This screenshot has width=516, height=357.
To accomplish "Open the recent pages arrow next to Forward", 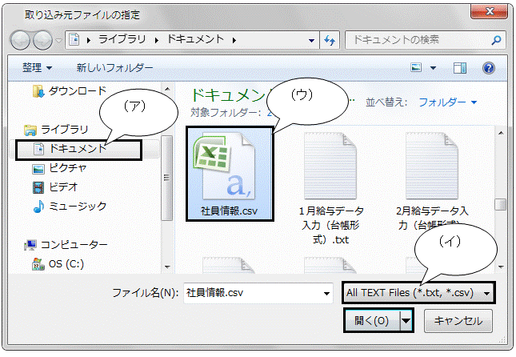I will click(x=58, y=41).
